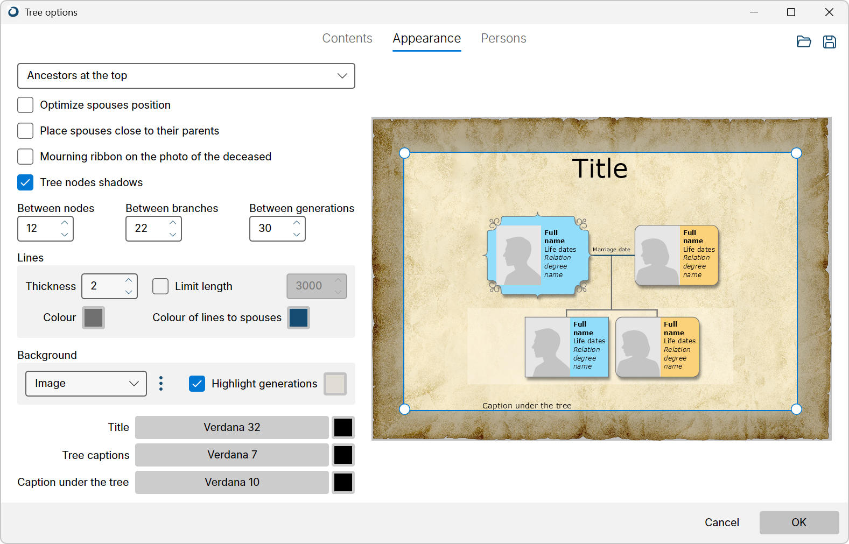Click top-left resize handle in preview
Image resolution: width=849 pixels, height=544 pixels.
click(405, 153)
